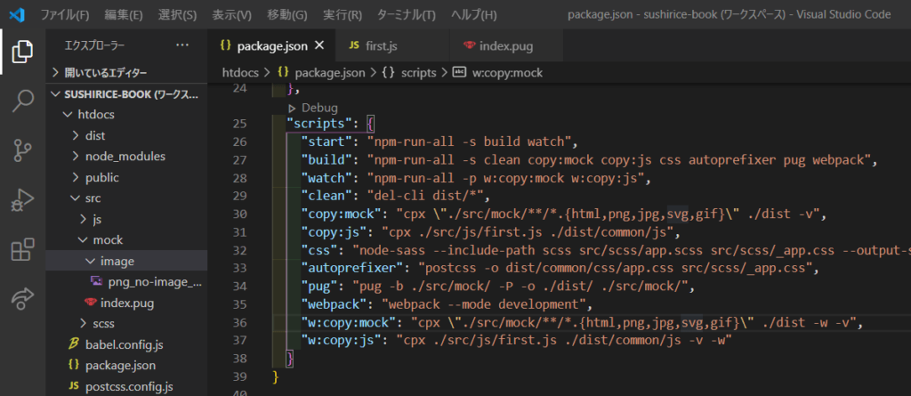
Task: Click htdocs in the breadcrumb
Action: point(242,73)
